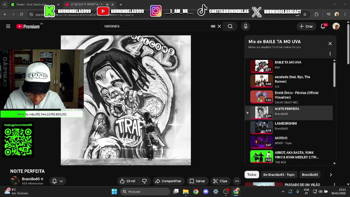Like the video with 23 mil likes
Screen dimensions: 350x197
[x=127, y=181]
